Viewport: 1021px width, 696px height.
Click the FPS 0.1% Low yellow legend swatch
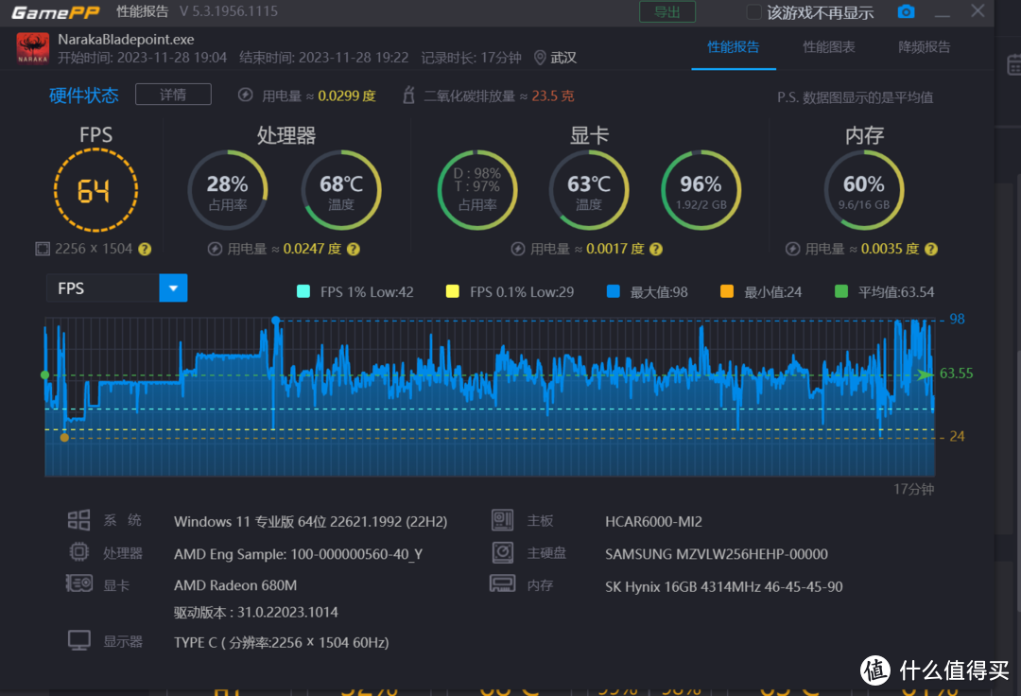(452, 291)
